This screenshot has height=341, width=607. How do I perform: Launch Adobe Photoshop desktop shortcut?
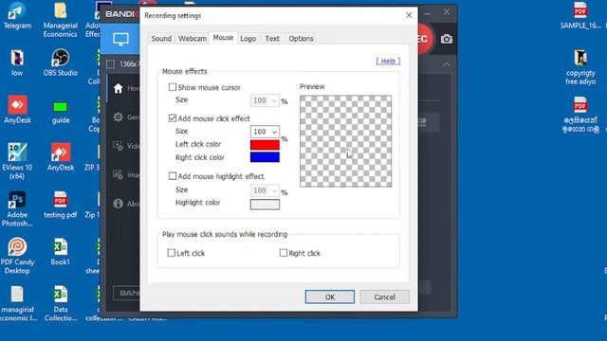(x=17, y=208)
